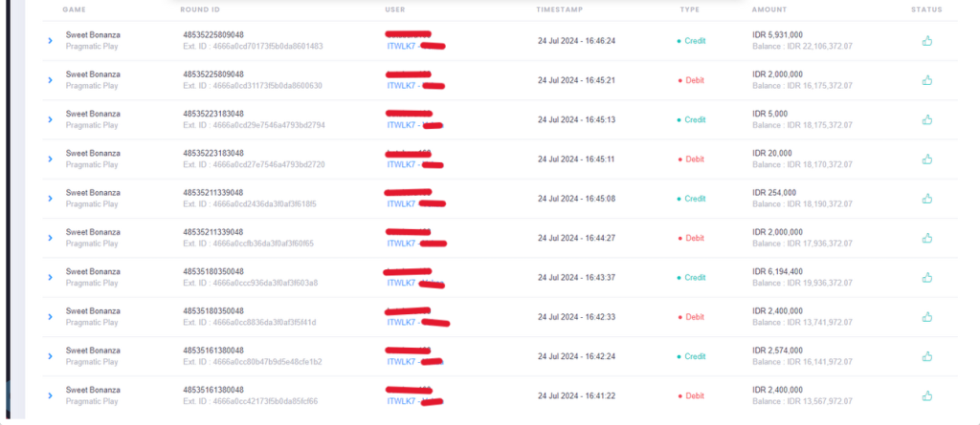Expand the bottom 16:41:22 transaction row
980x425 pixels.
[x=50, y=395]
